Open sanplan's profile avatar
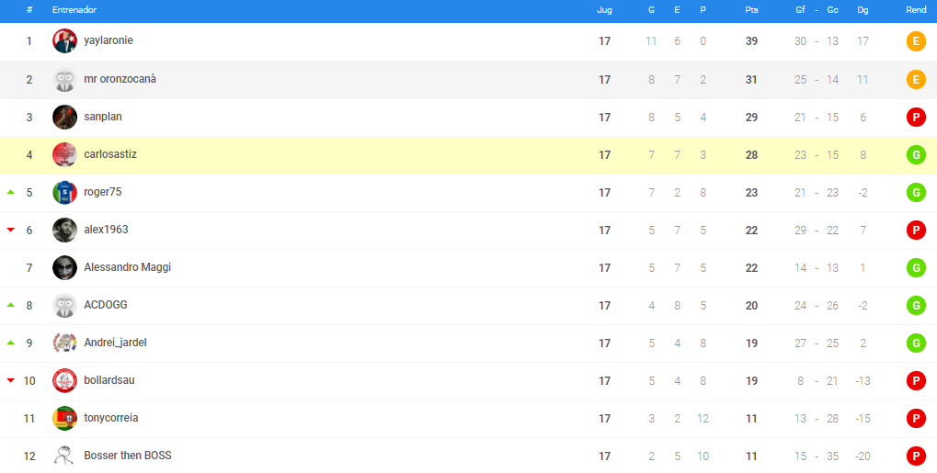The width and height of the screenshot is (937, 473). coord(64,117)
